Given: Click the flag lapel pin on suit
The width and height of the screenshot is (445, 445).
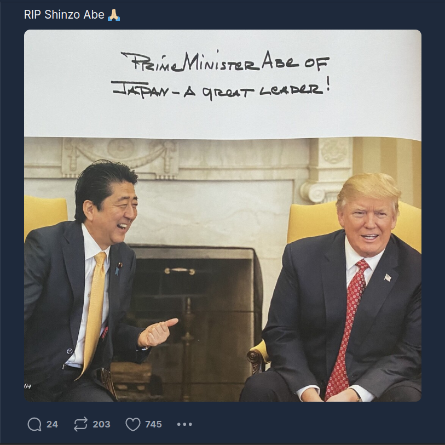Looking at the screenshot, I should pyautogui.click(x=388, y=277).
